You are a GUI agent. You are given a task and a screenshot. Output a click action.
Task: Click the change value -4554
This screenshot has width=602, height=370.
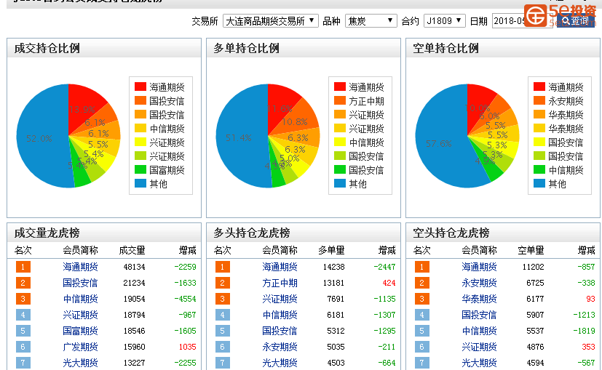[x=185, y=299]
